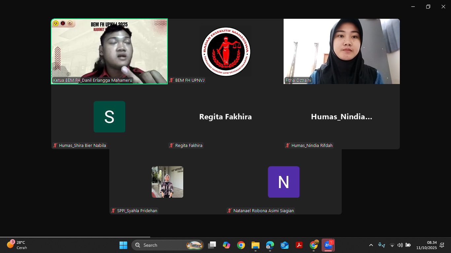Click the Windows Start button
This screenshot has width=451, height=253.
pyautogui.click(x=123, y=245)
